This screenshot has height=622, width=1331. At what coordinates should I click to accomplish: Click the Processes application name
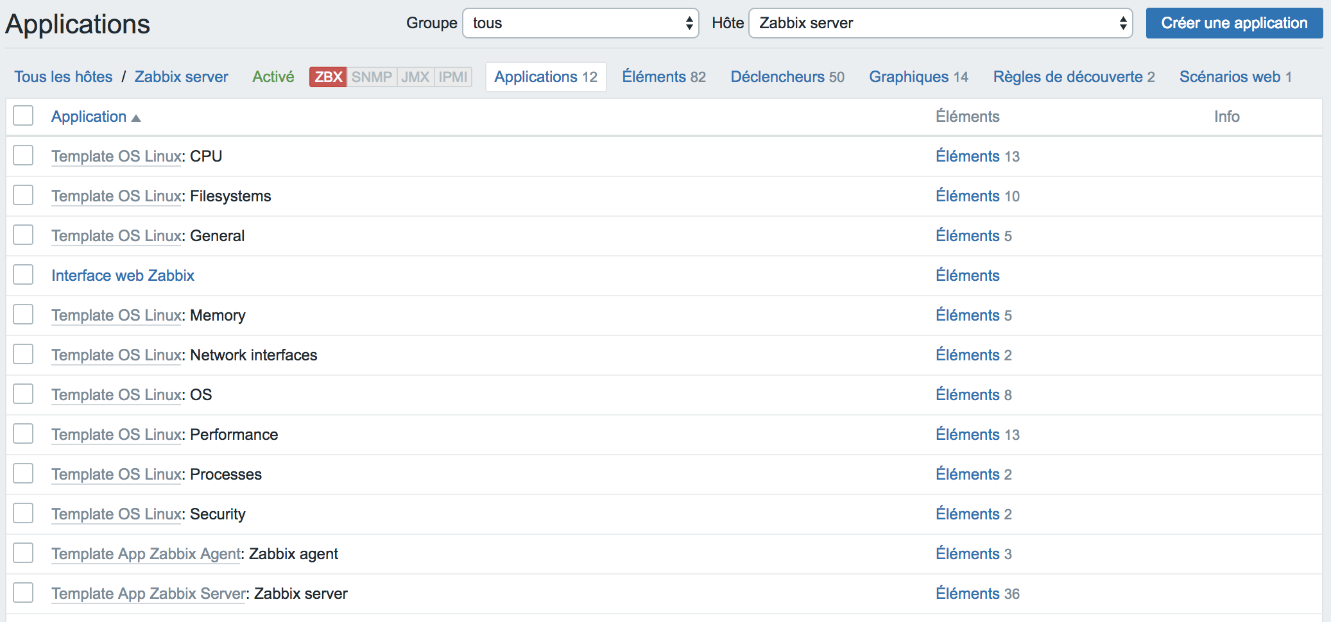click(226, 475)
